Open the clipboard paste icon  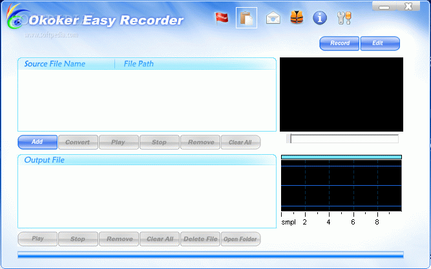click(x=246, y=18)
